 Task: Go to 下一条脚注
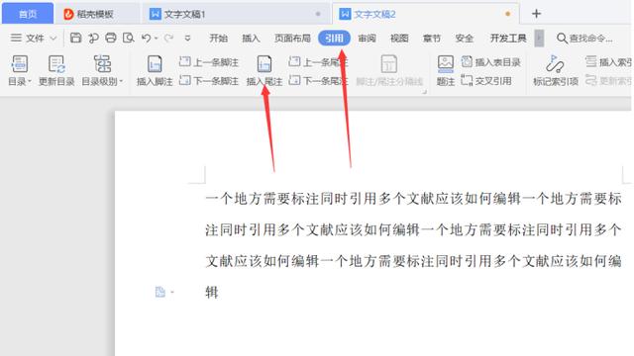click(209, 81)
